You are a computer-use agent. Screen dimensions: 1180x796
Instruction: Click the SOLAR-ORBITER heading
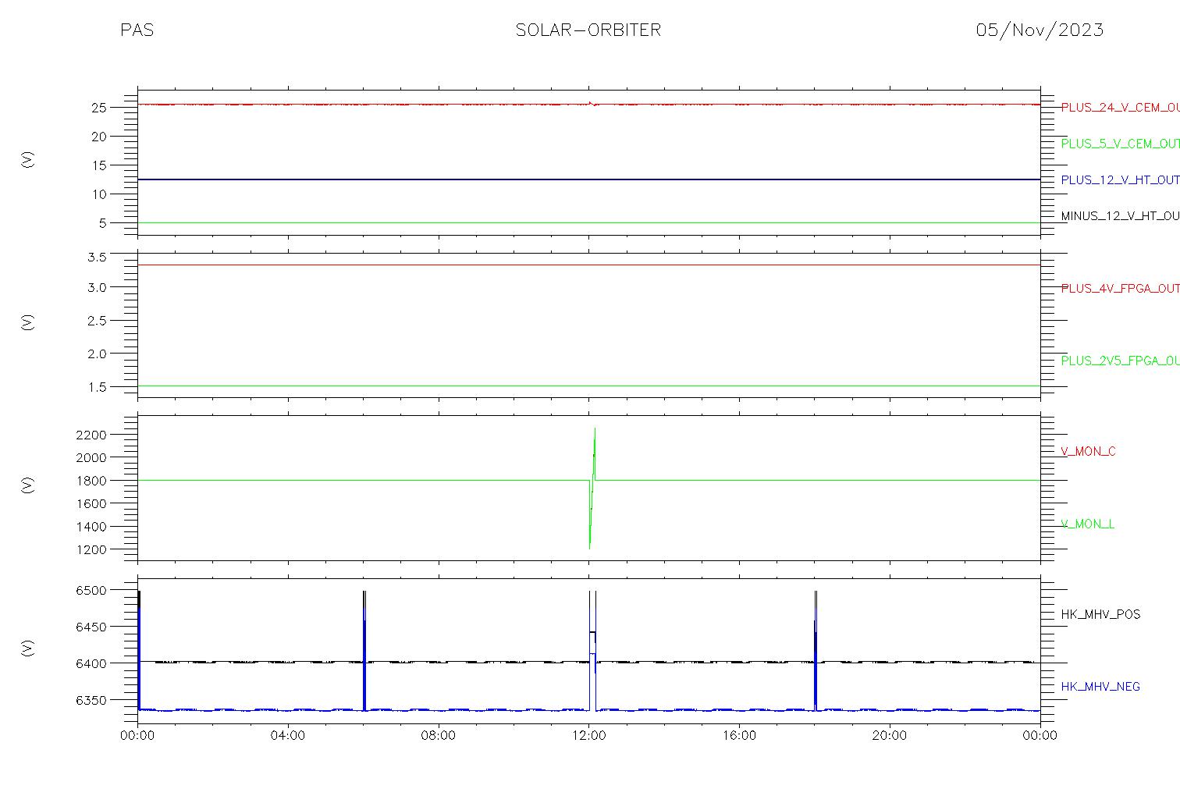click(588, 30)
